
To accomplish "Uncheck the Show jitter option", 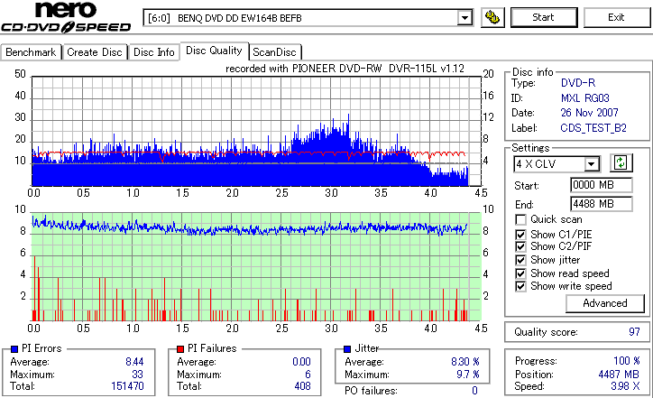I will click(520, 260).
